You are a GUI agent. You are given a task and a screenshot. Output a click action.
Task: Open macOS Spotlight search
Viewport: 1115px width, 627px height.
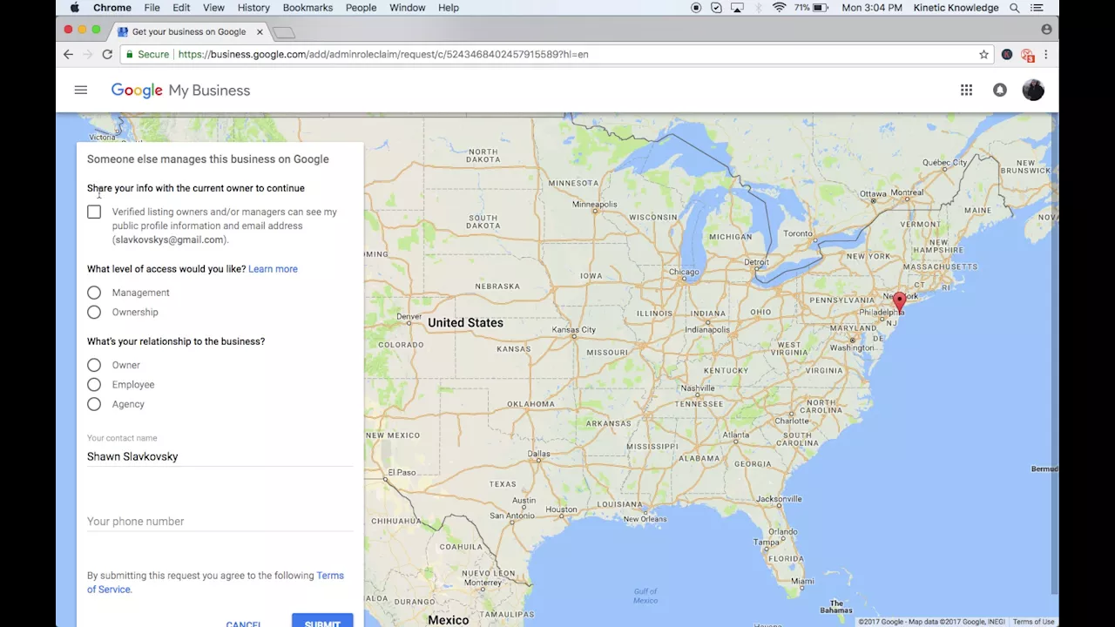point(1015,8)
